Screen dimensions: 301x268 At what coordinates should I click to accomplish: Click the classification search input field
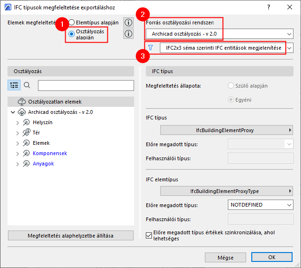click(x=86, y=85)
